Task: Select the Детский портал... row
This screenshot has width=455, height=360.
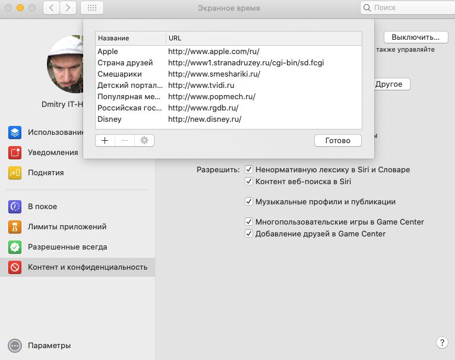Action: (229, 86)
